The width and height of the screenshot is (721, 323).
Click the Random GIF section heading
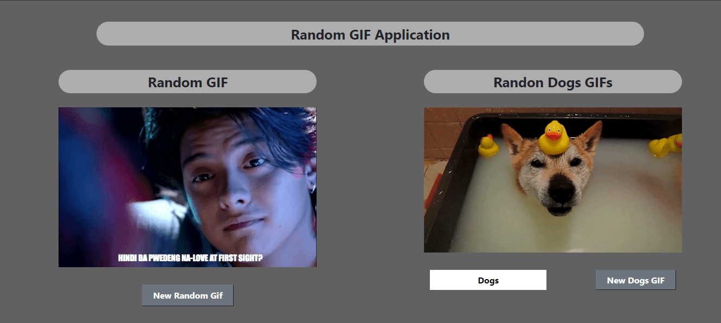pyautogui.click(x=188, y=82)
